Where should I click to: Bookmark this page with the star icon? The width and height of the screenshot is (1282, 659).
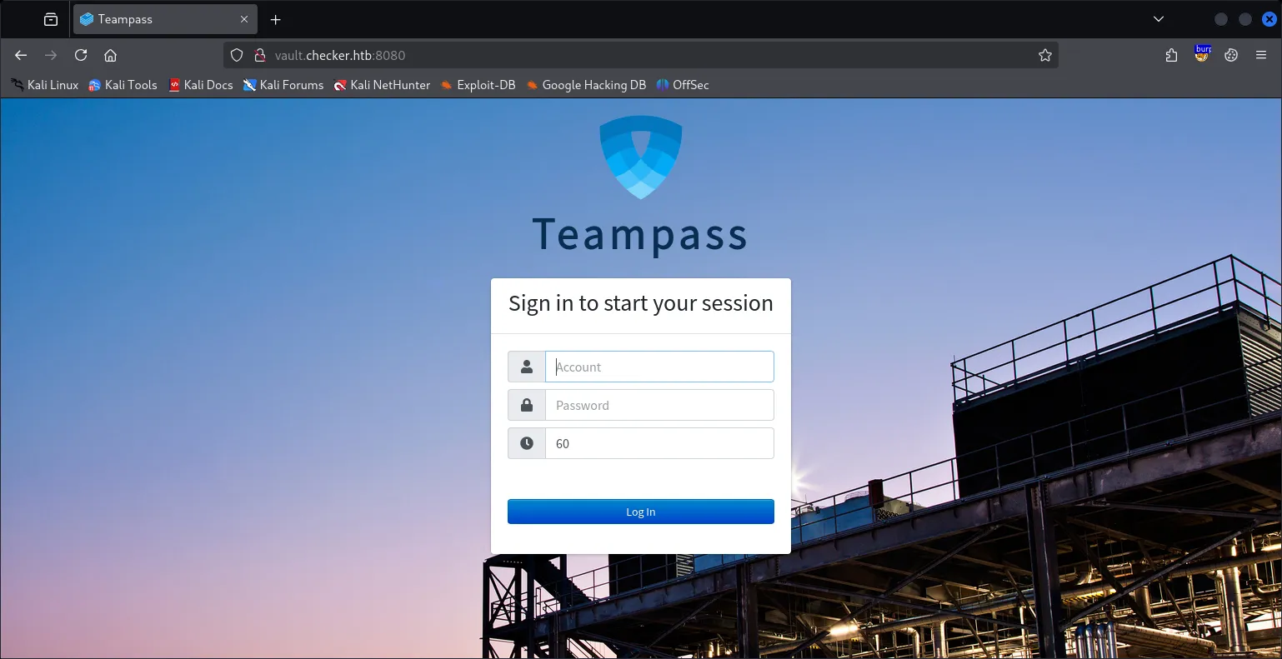1045,55
